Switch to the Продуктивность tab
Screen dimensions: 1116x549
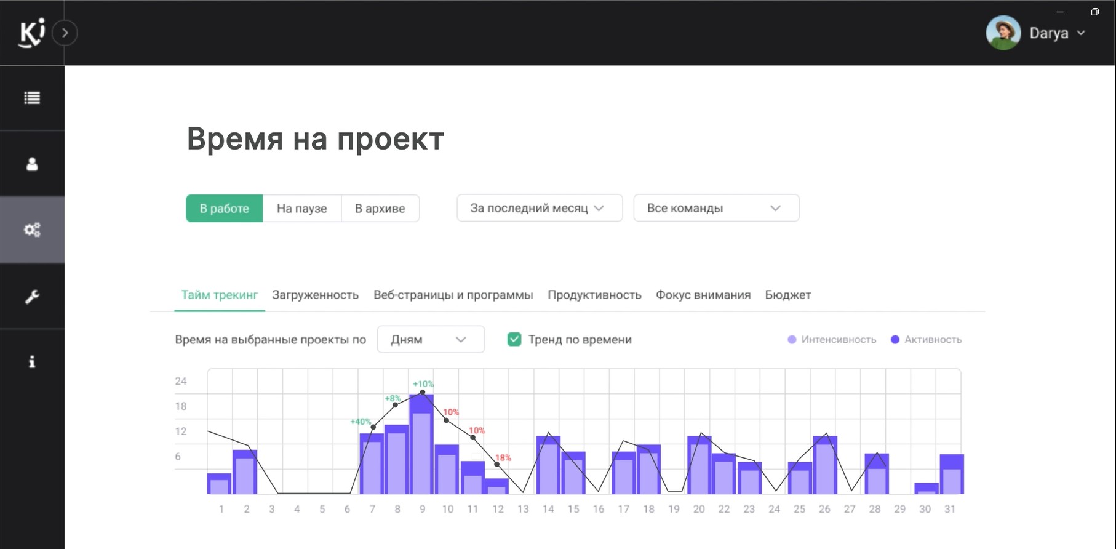tap(594, 295)
